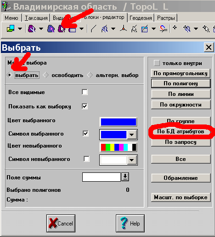
Task: Enable the 'только внутри' checkbox
Action: click(157, 63)
